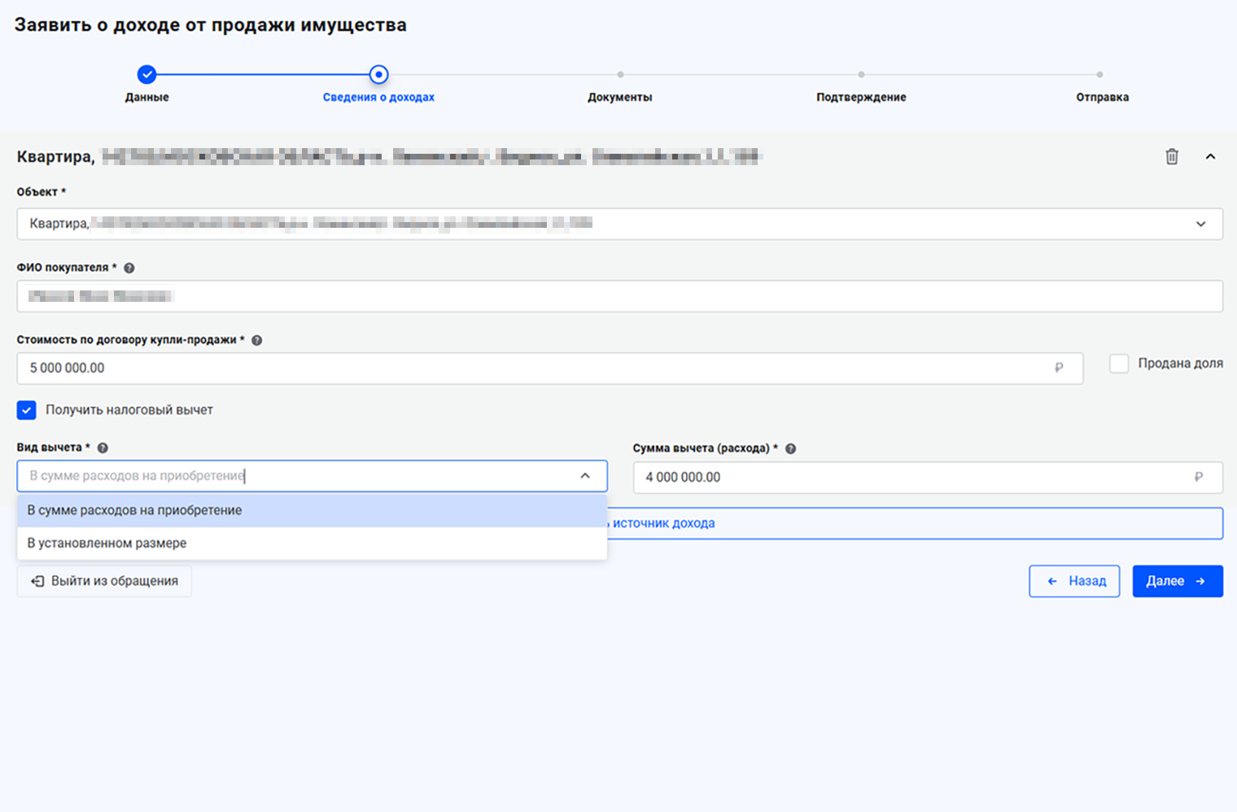Click the Сведения о доходах step circle
This screenshot has height=812, width=1237.
coord(378,75)
